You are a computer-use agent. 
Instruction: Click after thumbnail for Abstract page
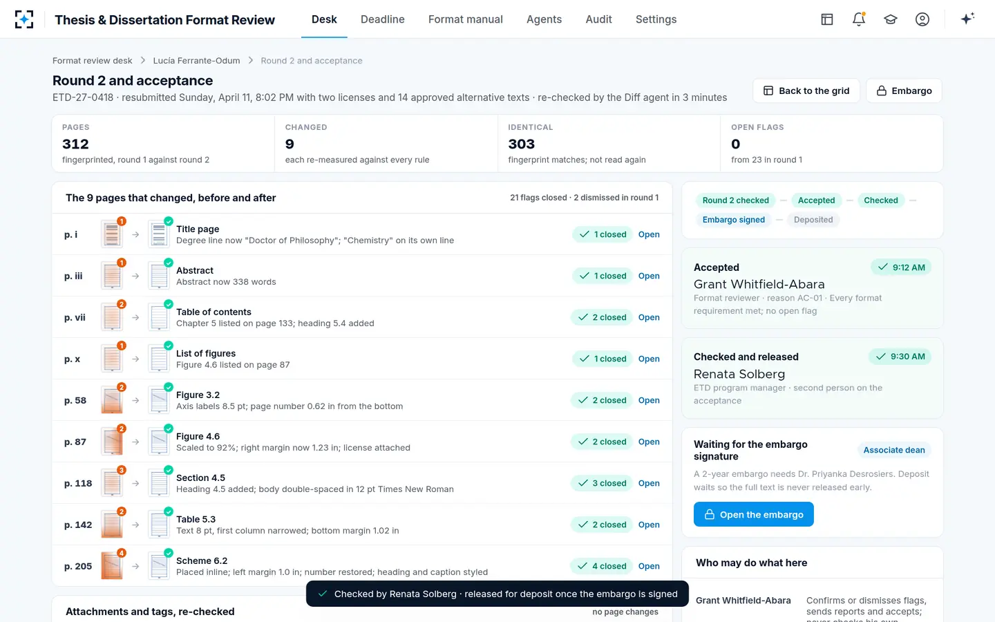159,276
